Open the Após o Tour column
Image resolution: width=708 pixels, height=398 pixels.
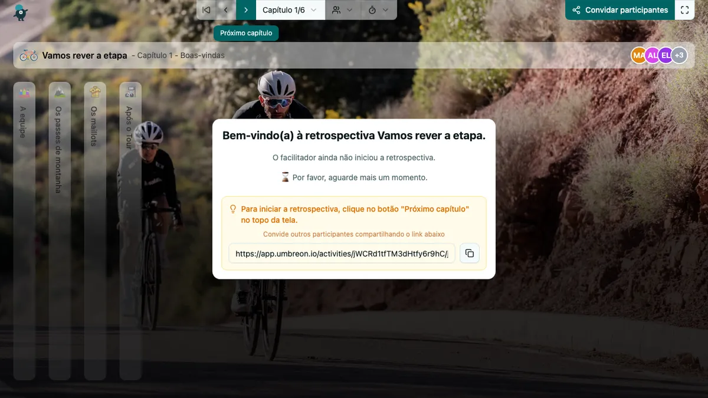point(130,231)
